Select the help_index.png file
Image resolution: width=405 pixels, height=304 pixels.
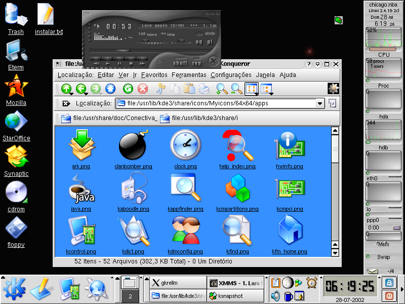coord(237,149)
